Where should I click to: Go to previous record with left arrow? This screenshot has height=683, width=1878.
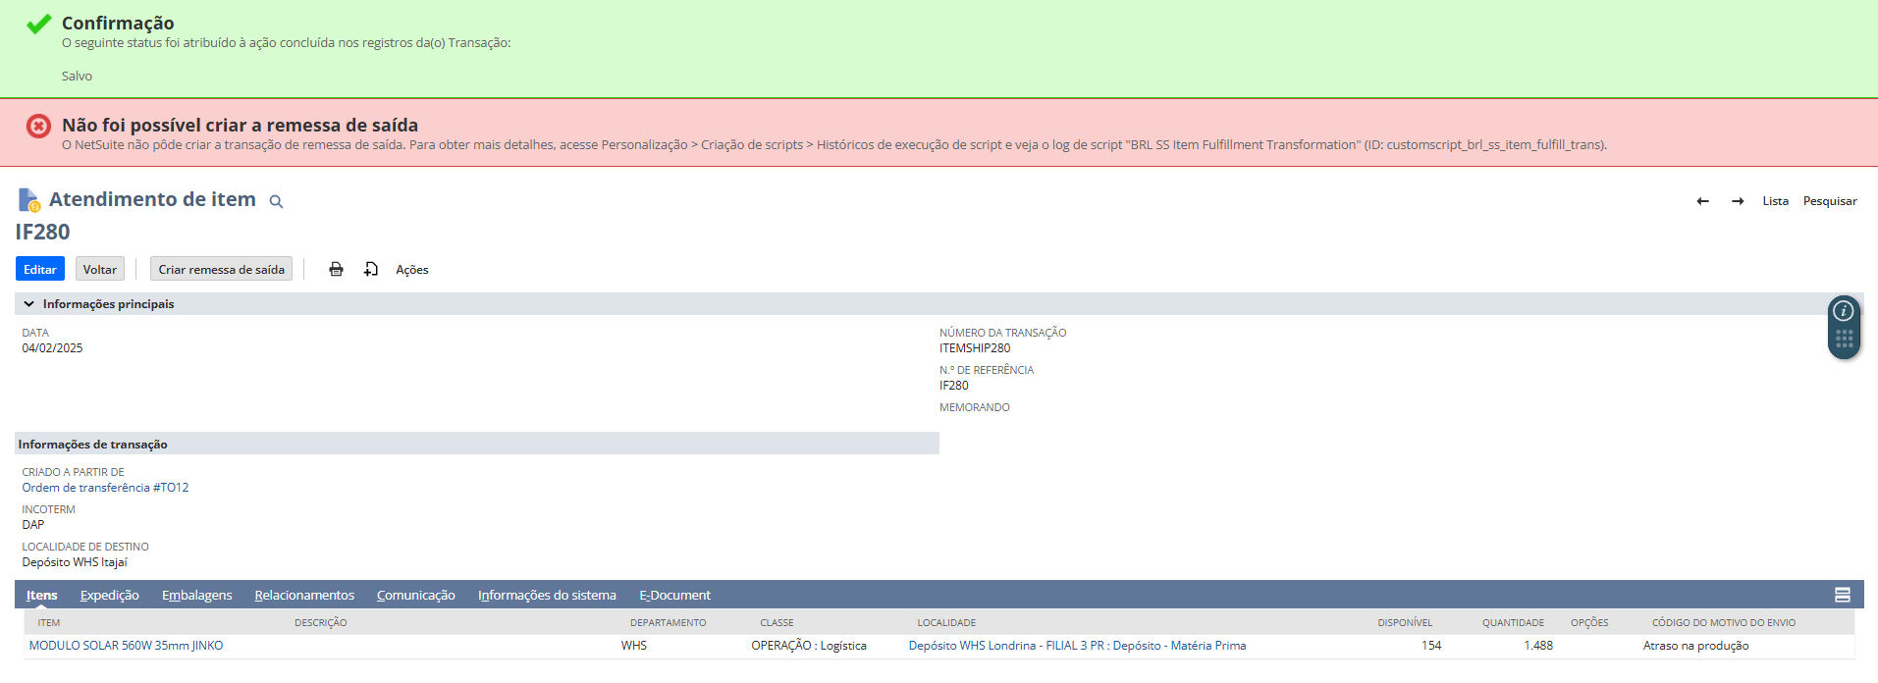[1702, 201]
